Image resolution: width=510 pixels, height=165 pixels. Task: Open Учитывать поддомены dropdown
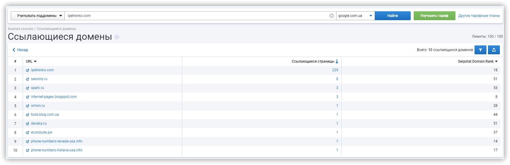pyautogui.click(x=38, y=16)
